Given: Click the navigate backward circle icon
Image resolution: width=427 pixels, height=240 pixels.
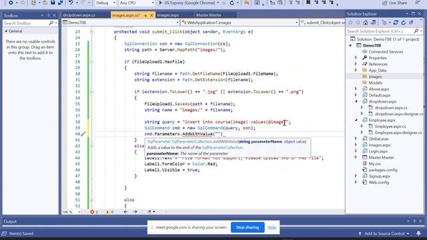Looking at the screenshot, I should pos(11,3).
